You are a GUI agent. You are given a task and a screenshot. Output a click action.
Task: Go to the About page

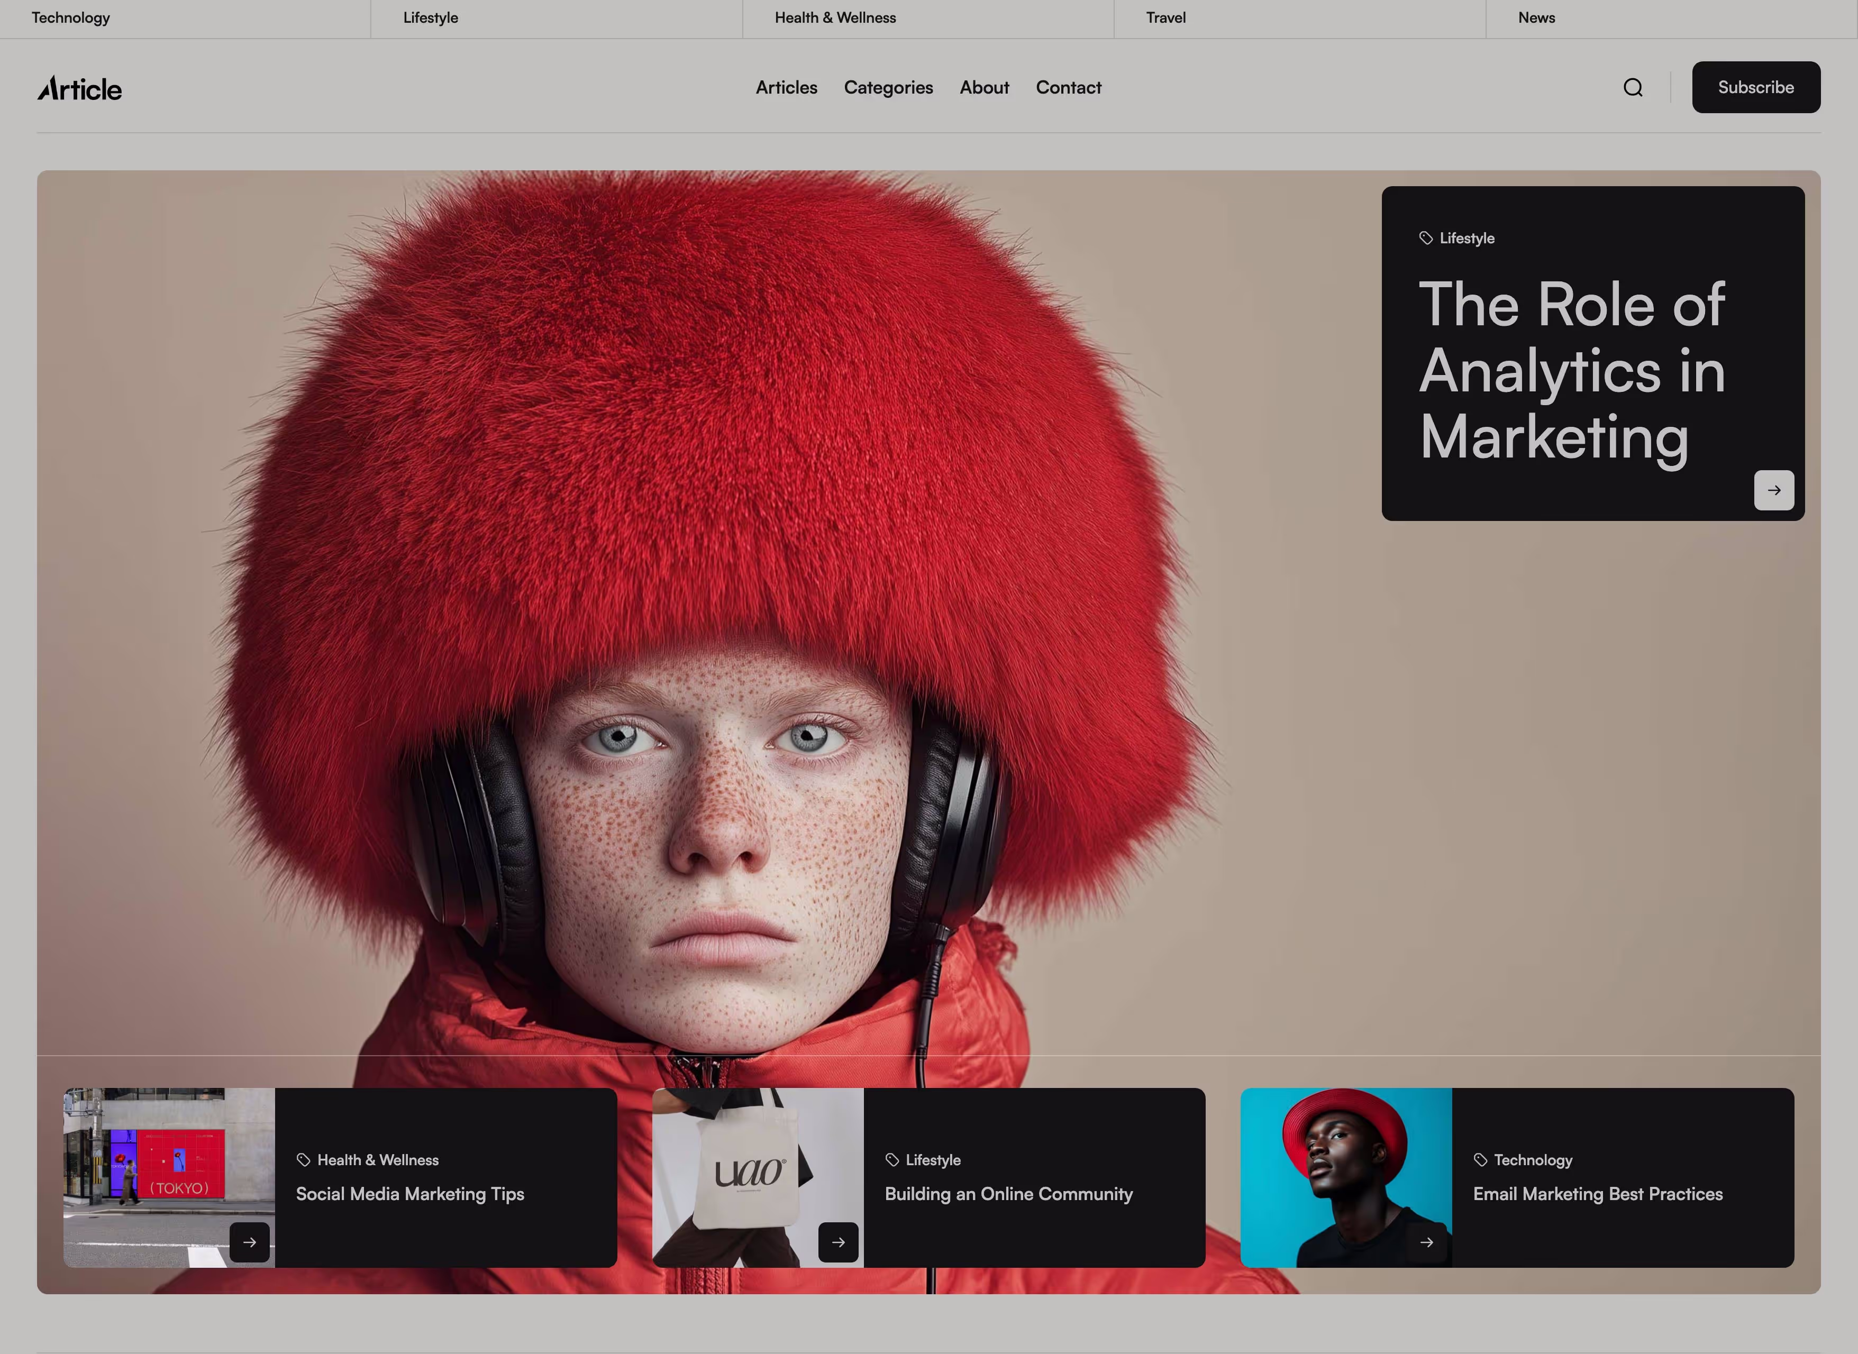[983, 88]
